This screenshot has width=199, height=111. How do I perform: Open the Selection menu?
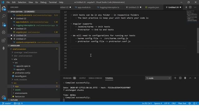22,2
